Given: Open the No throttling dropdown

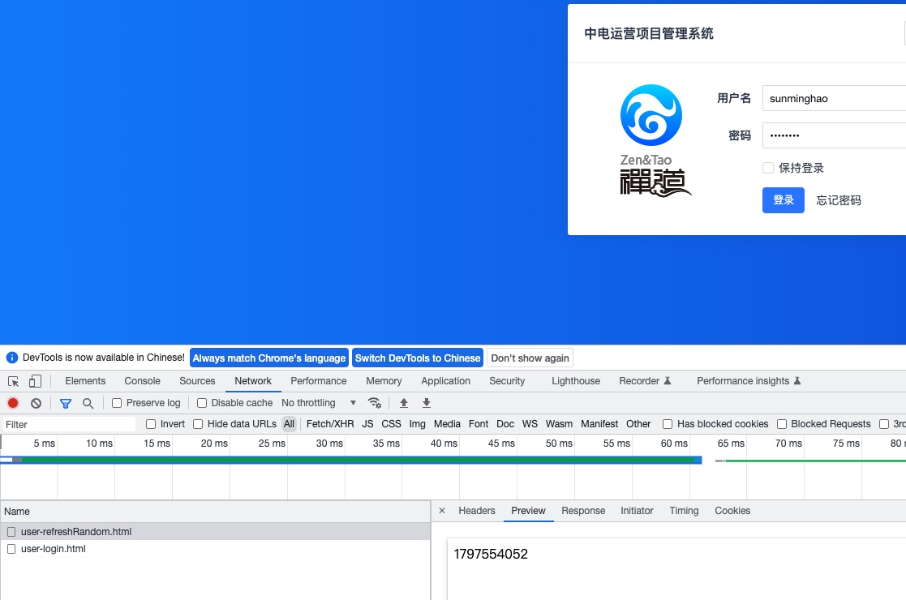Looking at the screenshot, I should click(x=319, y=403).
